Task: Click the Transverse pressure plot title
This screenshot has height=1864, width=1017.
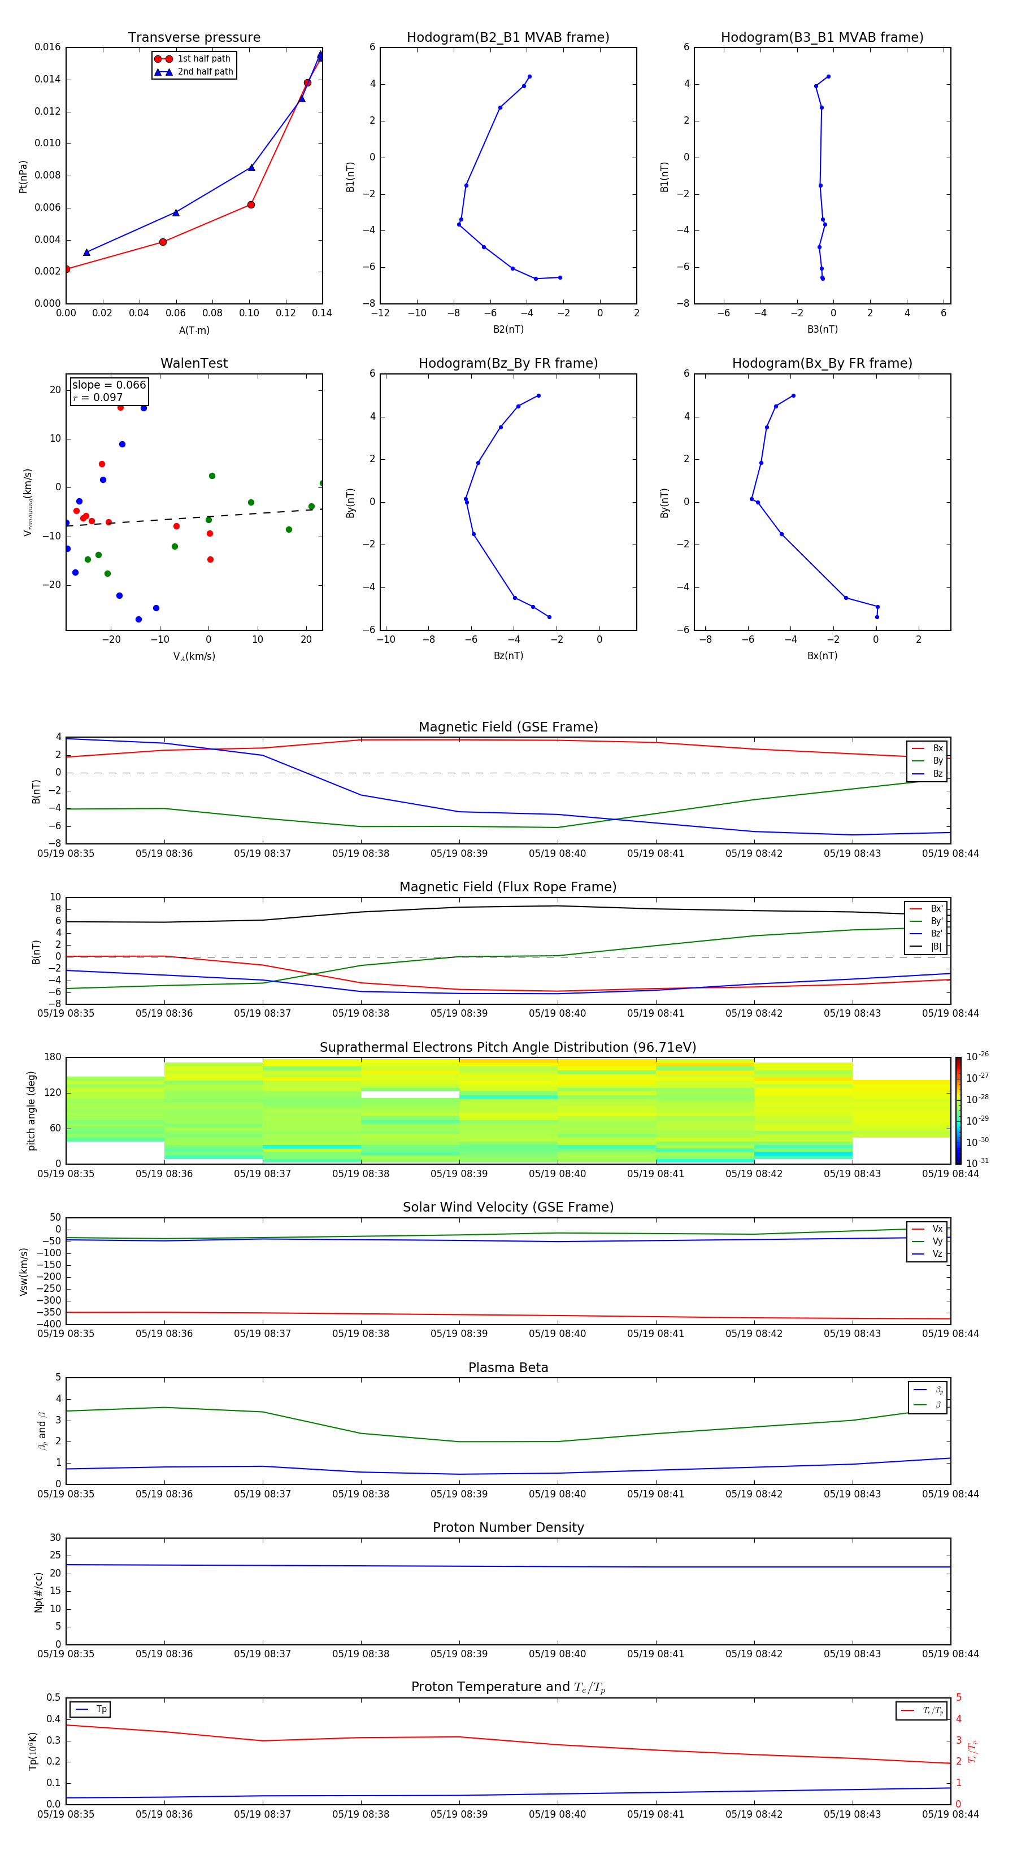Action: 194,38
